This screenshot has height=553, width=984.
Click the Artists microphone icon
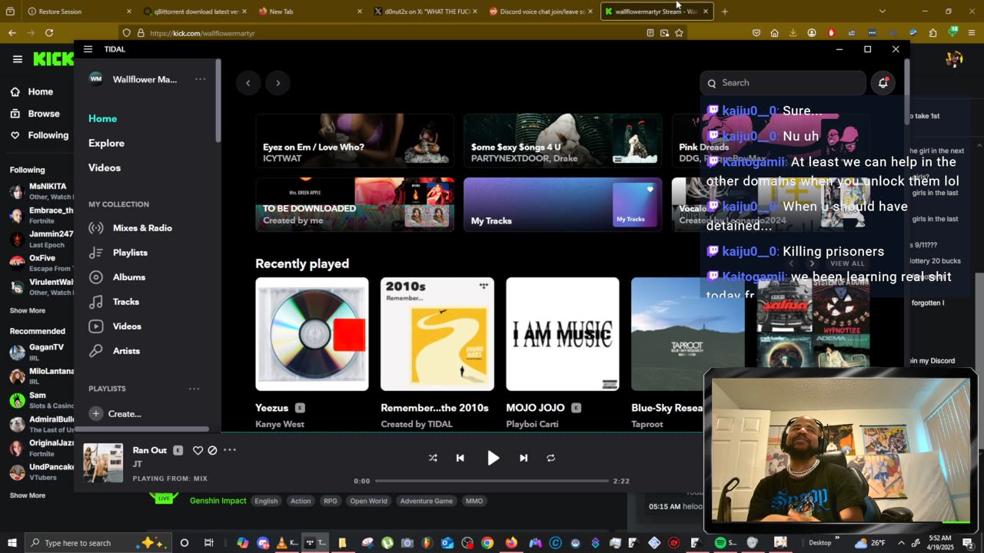(96, 351)
